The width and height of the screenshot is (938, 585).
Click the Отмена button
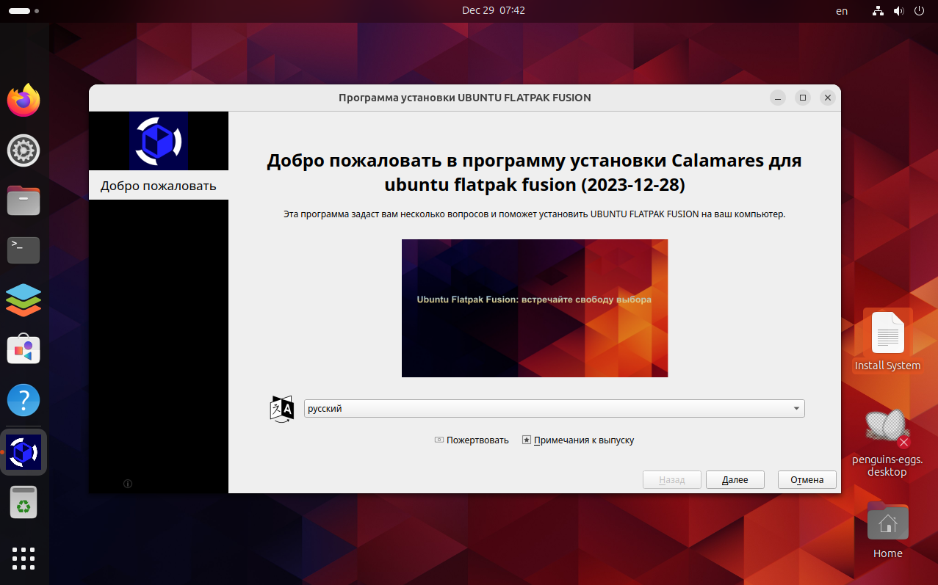(807, 479)
